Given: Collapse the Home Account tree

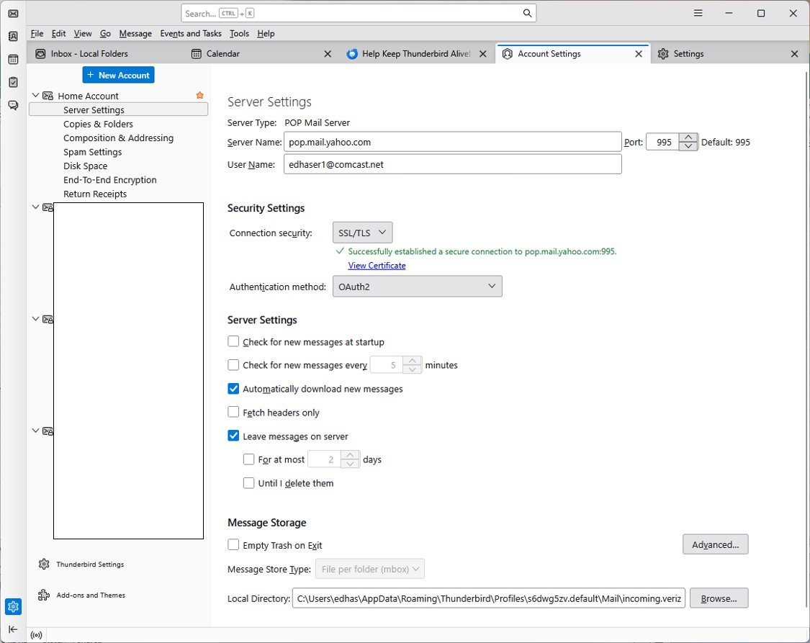Looking at the screenshot, I should click(x=36, y=96).
